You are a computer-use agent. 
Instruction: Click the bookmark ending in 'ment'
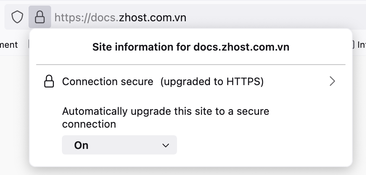point(9,45)
